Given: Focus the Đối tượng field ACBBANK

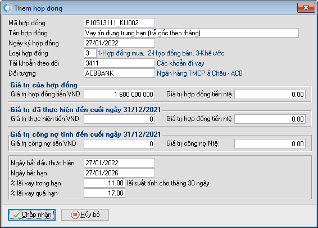Looking at the screenshot, I should [x=119, y=73].
